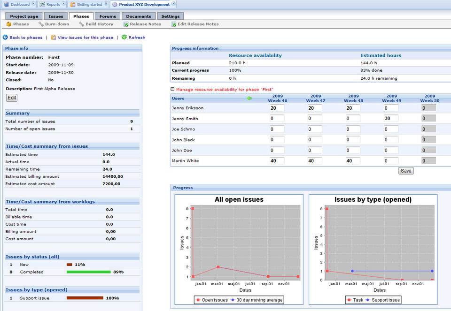Open the Reports top-level tab
Screen dimensions: 451x311
(53, 4)
